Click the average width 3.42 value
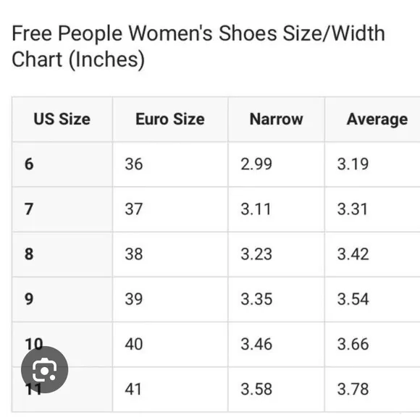This screenshot has height=420, width=420. pyautogui.click(x=353, y=254)
